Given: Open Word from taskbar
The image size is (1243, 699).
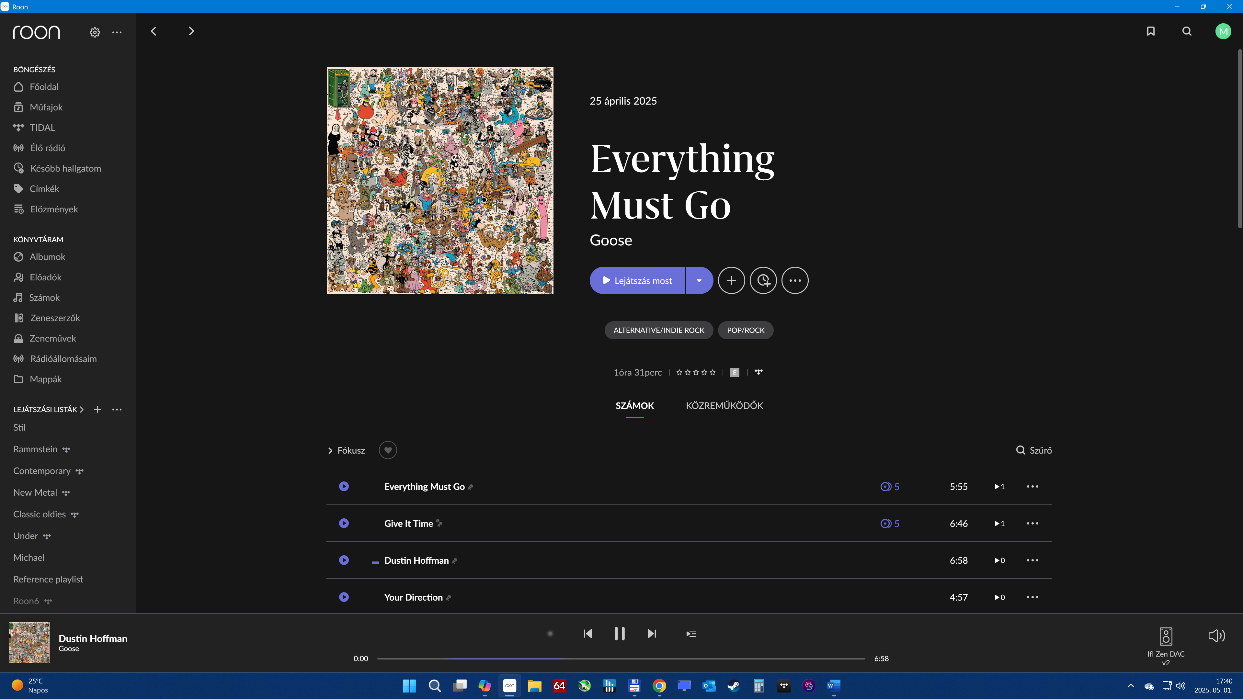Looking at the screenshot, I should pyautogui.click(x=834, y=685).
